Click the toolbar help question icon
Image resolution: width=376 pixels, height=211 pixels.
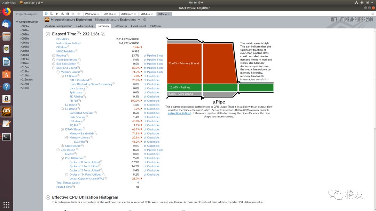(x=78, y=14)
